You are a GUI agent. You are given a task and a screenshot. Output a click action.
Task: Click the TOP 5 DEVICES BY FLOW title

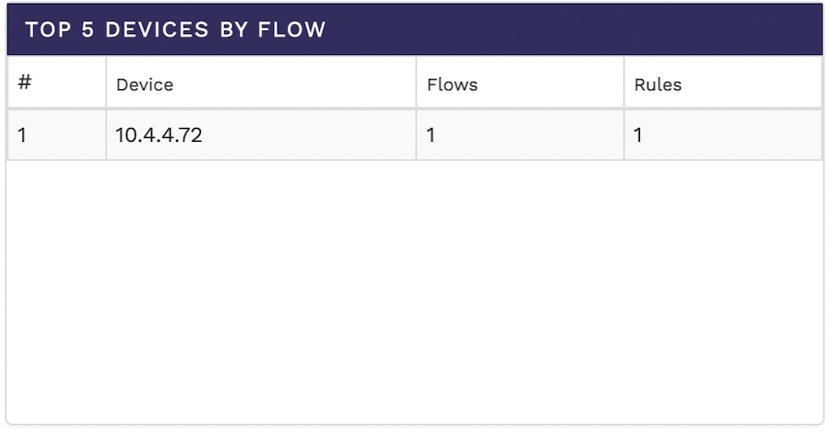click(175, 29)
